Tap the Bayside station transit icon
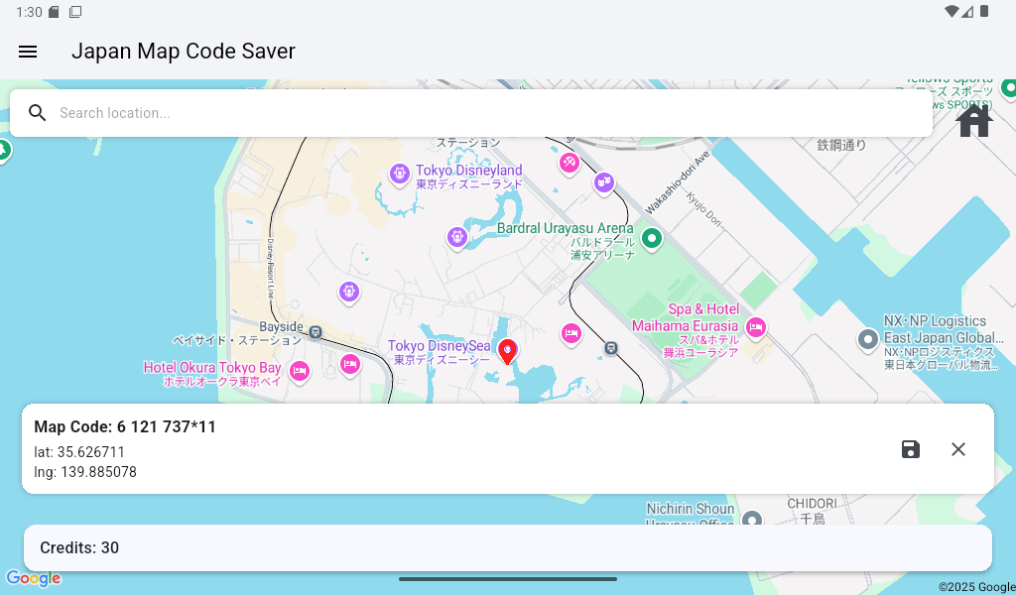Viewport: 1016px width, 595px height. (315, 332)
